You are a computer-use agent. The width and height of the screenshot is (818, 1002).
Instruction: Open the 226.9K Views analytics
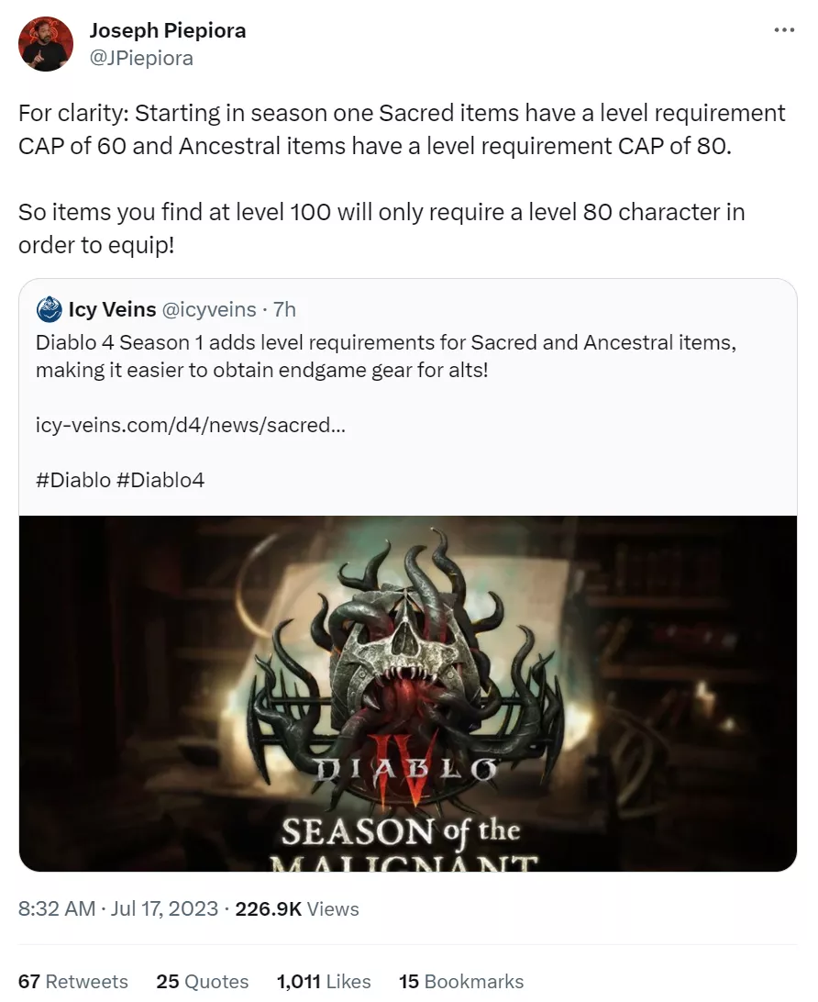[297, 908]
